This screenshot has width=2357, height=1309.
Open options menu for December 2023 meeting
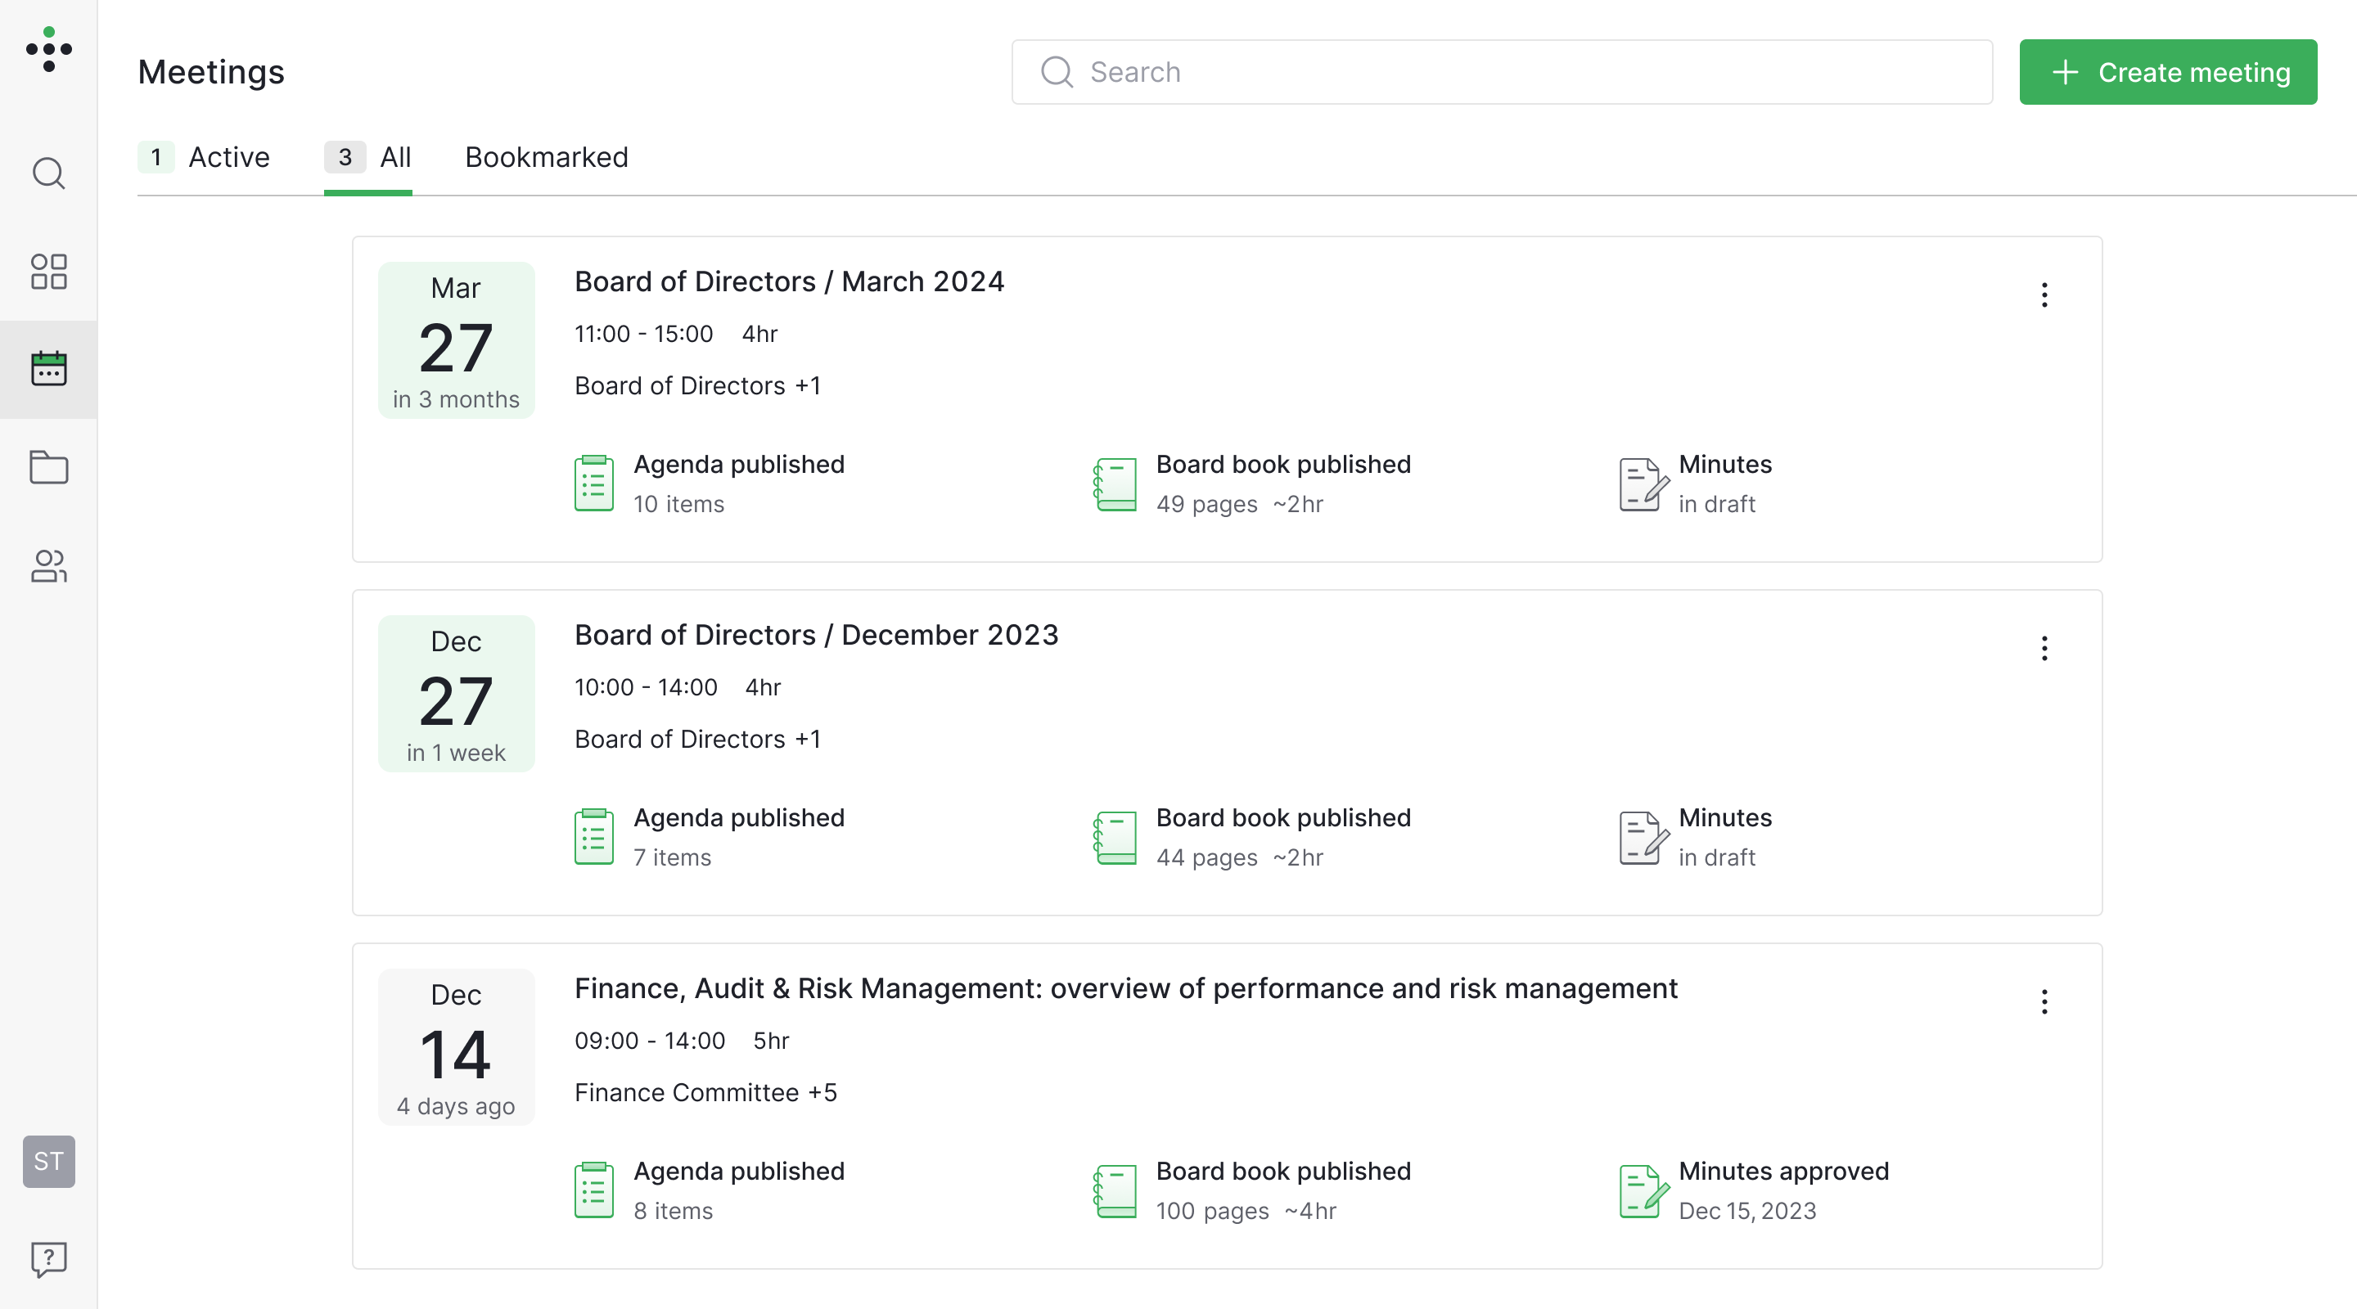[x=2044, y=648]
